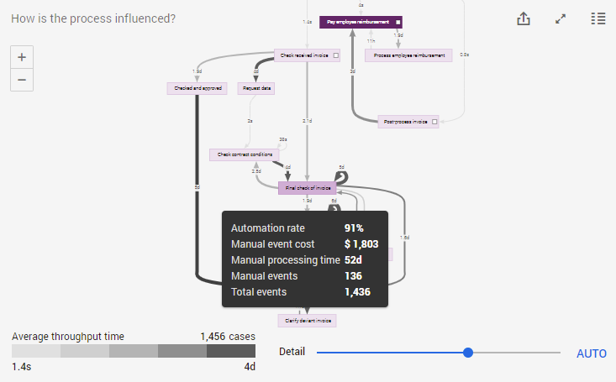Click the Detail slider handle
The width and height of the screenshot is (616, 382).
tap(468, 353)
